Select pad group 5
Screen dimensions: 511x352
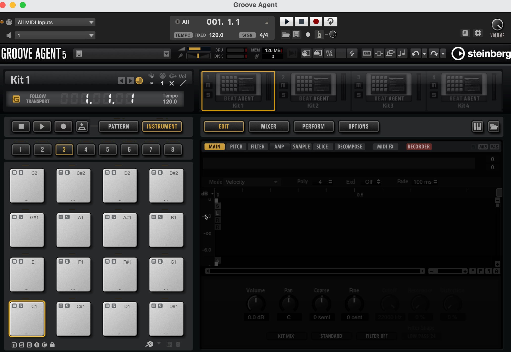[108, 150]
